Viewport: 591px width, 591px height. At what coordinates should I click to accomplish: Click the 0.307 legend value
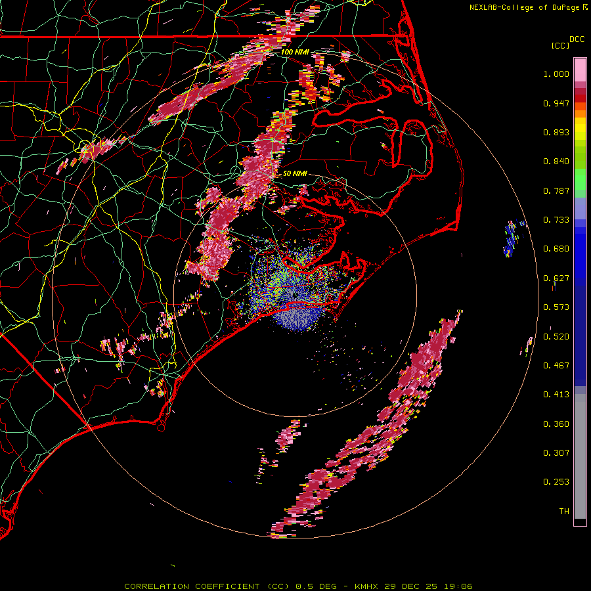tap(556, 453)
